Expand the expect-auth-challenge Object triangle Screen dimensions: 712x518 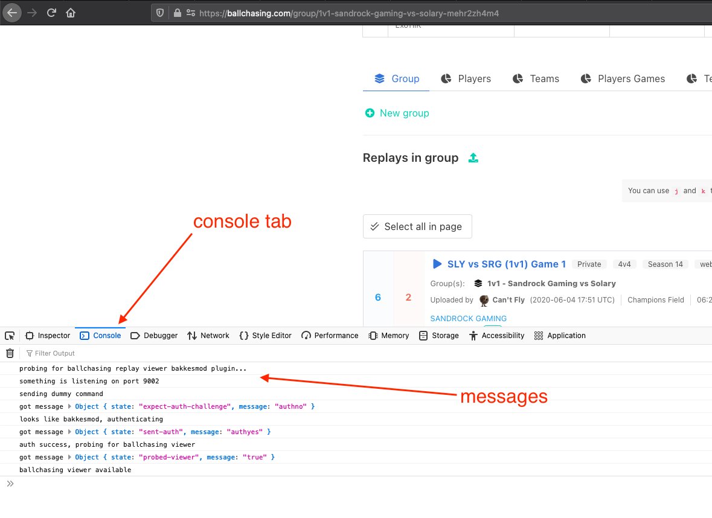[x=69, y=406]
